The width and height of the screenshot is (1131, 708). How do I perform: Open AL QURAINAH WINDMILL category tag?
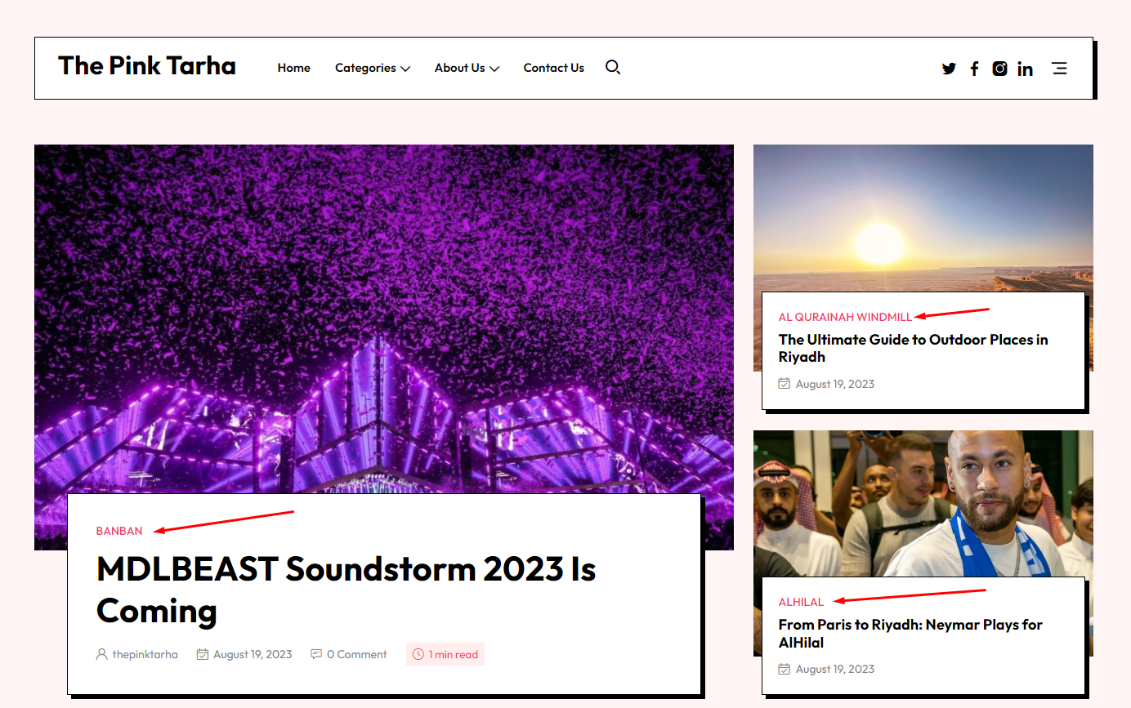(846, 317)
